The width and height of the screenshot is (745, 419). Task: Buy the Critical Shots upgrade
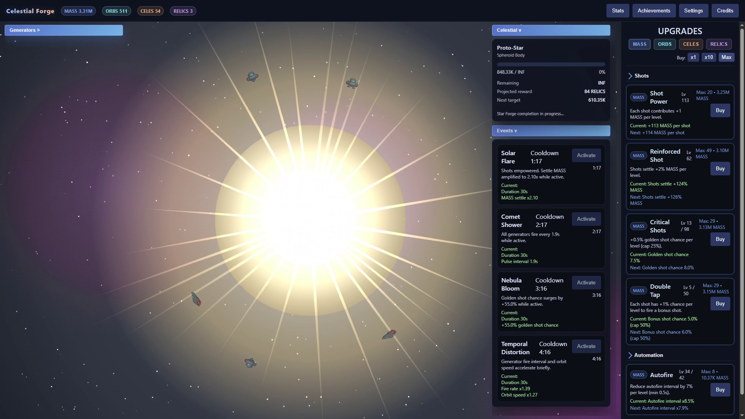coord(720,239)
